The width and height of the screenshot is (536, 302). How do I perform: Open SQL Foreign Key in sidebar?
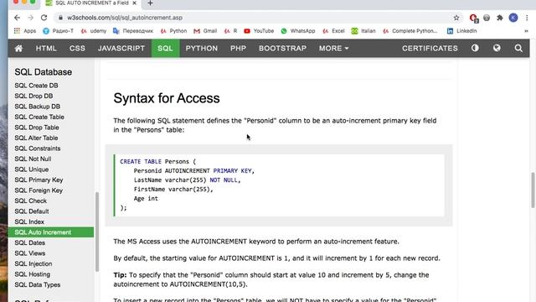tap(39, 190)
